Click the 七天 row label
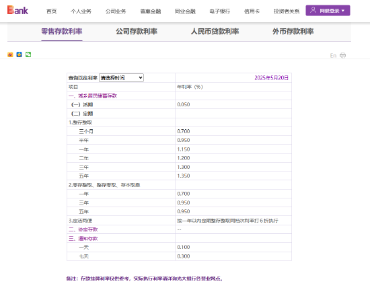This screenshot has height=294, width=370. click(x=84, y=256)
